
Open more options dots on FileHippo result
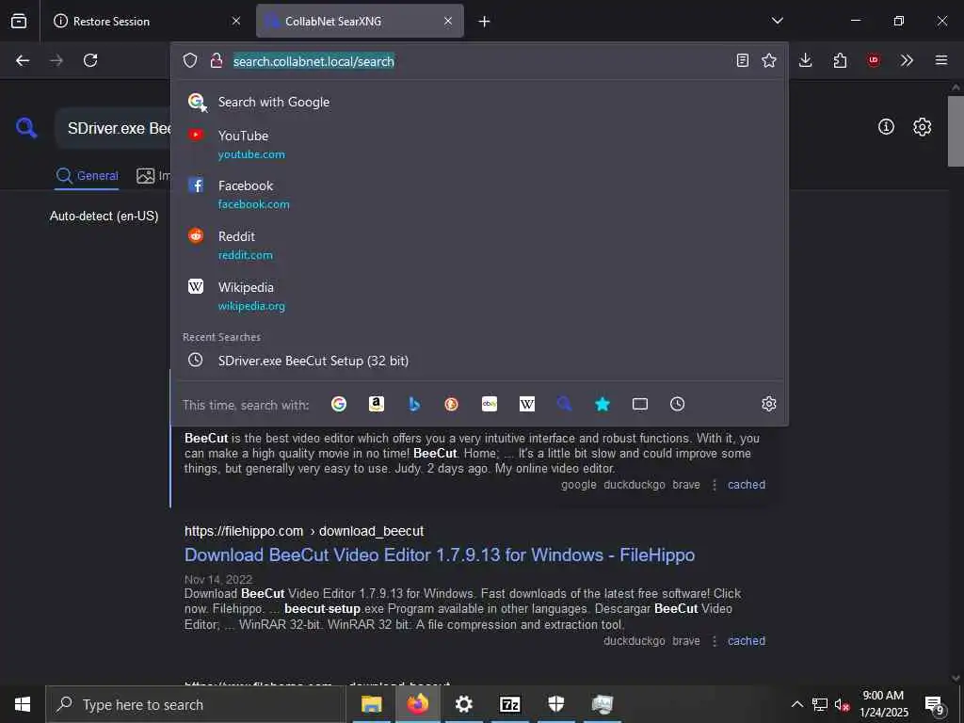click(714, 640)
